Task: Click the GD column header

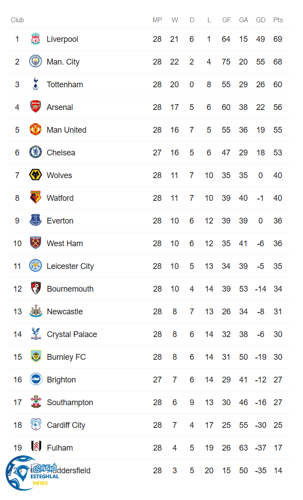Action: 261,20
